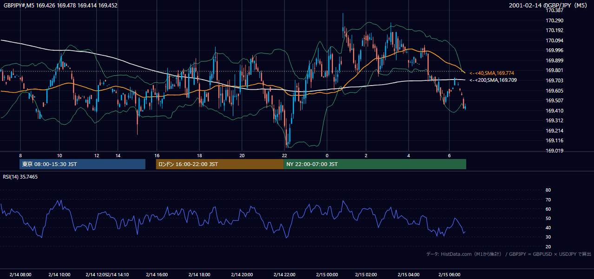Click RSI scale value 40
594x279 pixels.
(548, 227)
